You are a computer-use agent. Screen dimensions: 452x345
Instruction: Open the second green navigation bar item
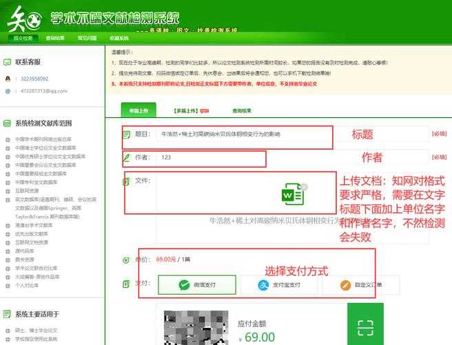(x=55, y=38)
